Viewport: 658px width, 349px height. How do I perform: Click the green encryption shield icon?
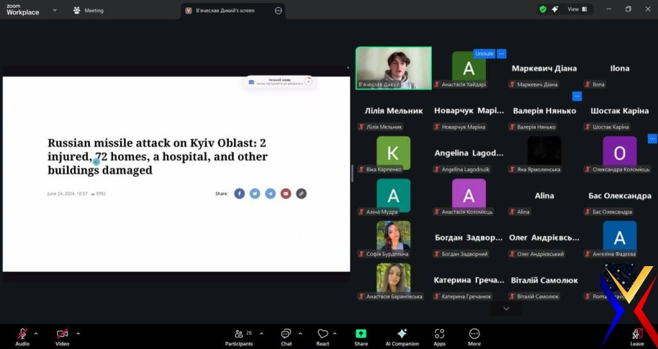[x=543, y=10]
